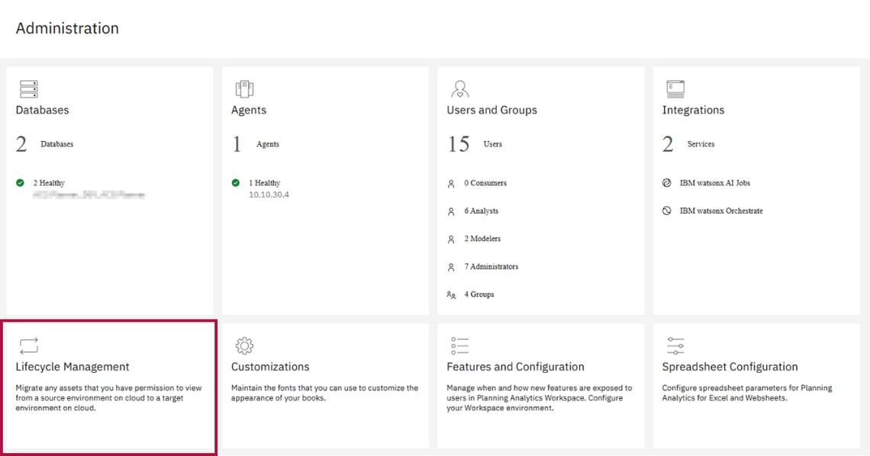870x456 pixels.
Task: Open the Features and Configuration title
Action: [515, 367]
